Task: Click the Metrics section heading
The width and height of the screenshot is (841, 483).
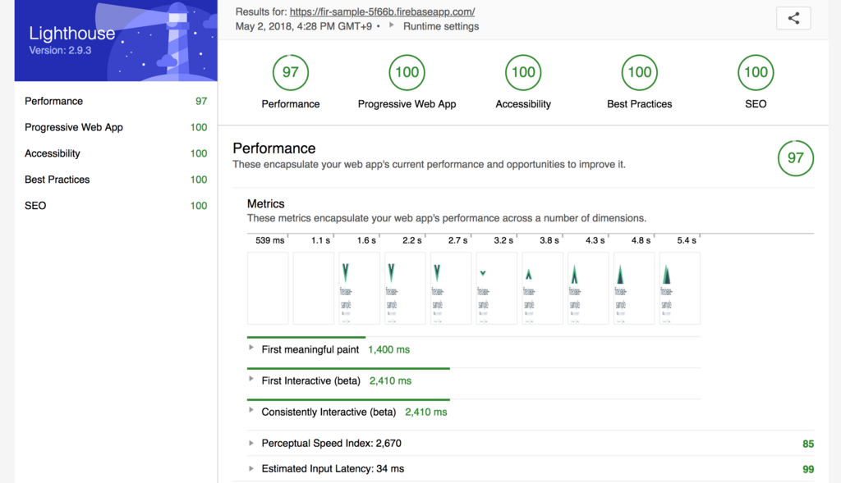Action: click(265, 203)
